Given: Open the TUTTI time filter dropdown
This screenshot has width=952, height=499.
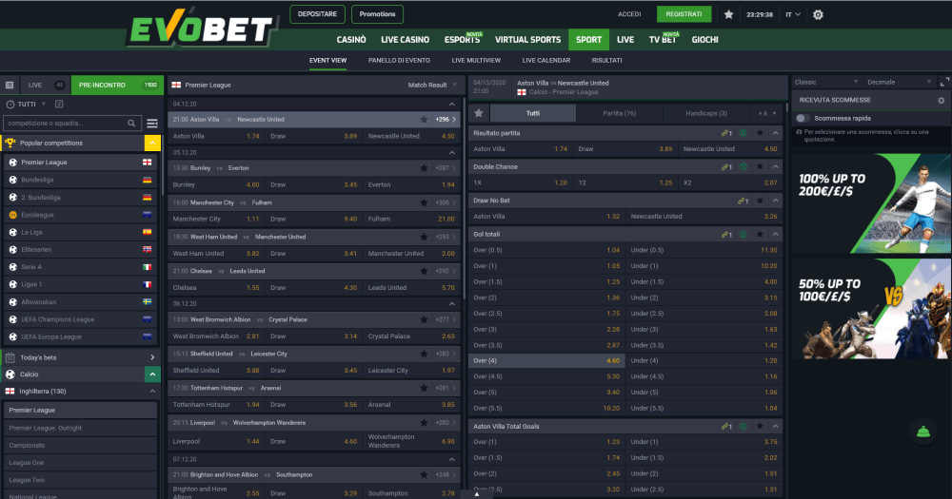Looking at the screenshot, I should pyautogui.click(x=27, y=105).
